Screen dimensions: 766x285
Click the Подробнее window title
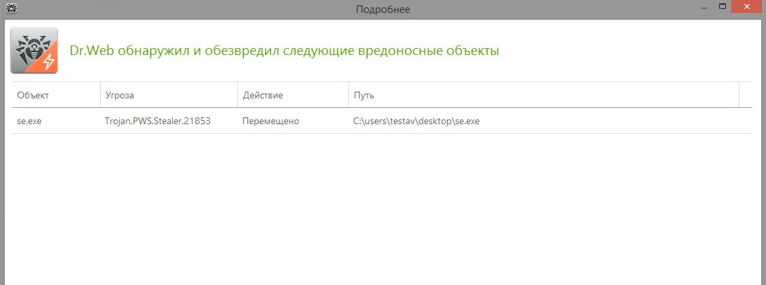point(383,9)
